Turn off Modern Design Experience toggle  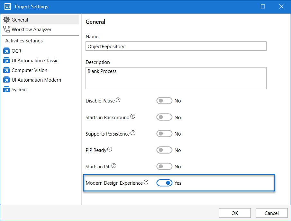[164, 183]
